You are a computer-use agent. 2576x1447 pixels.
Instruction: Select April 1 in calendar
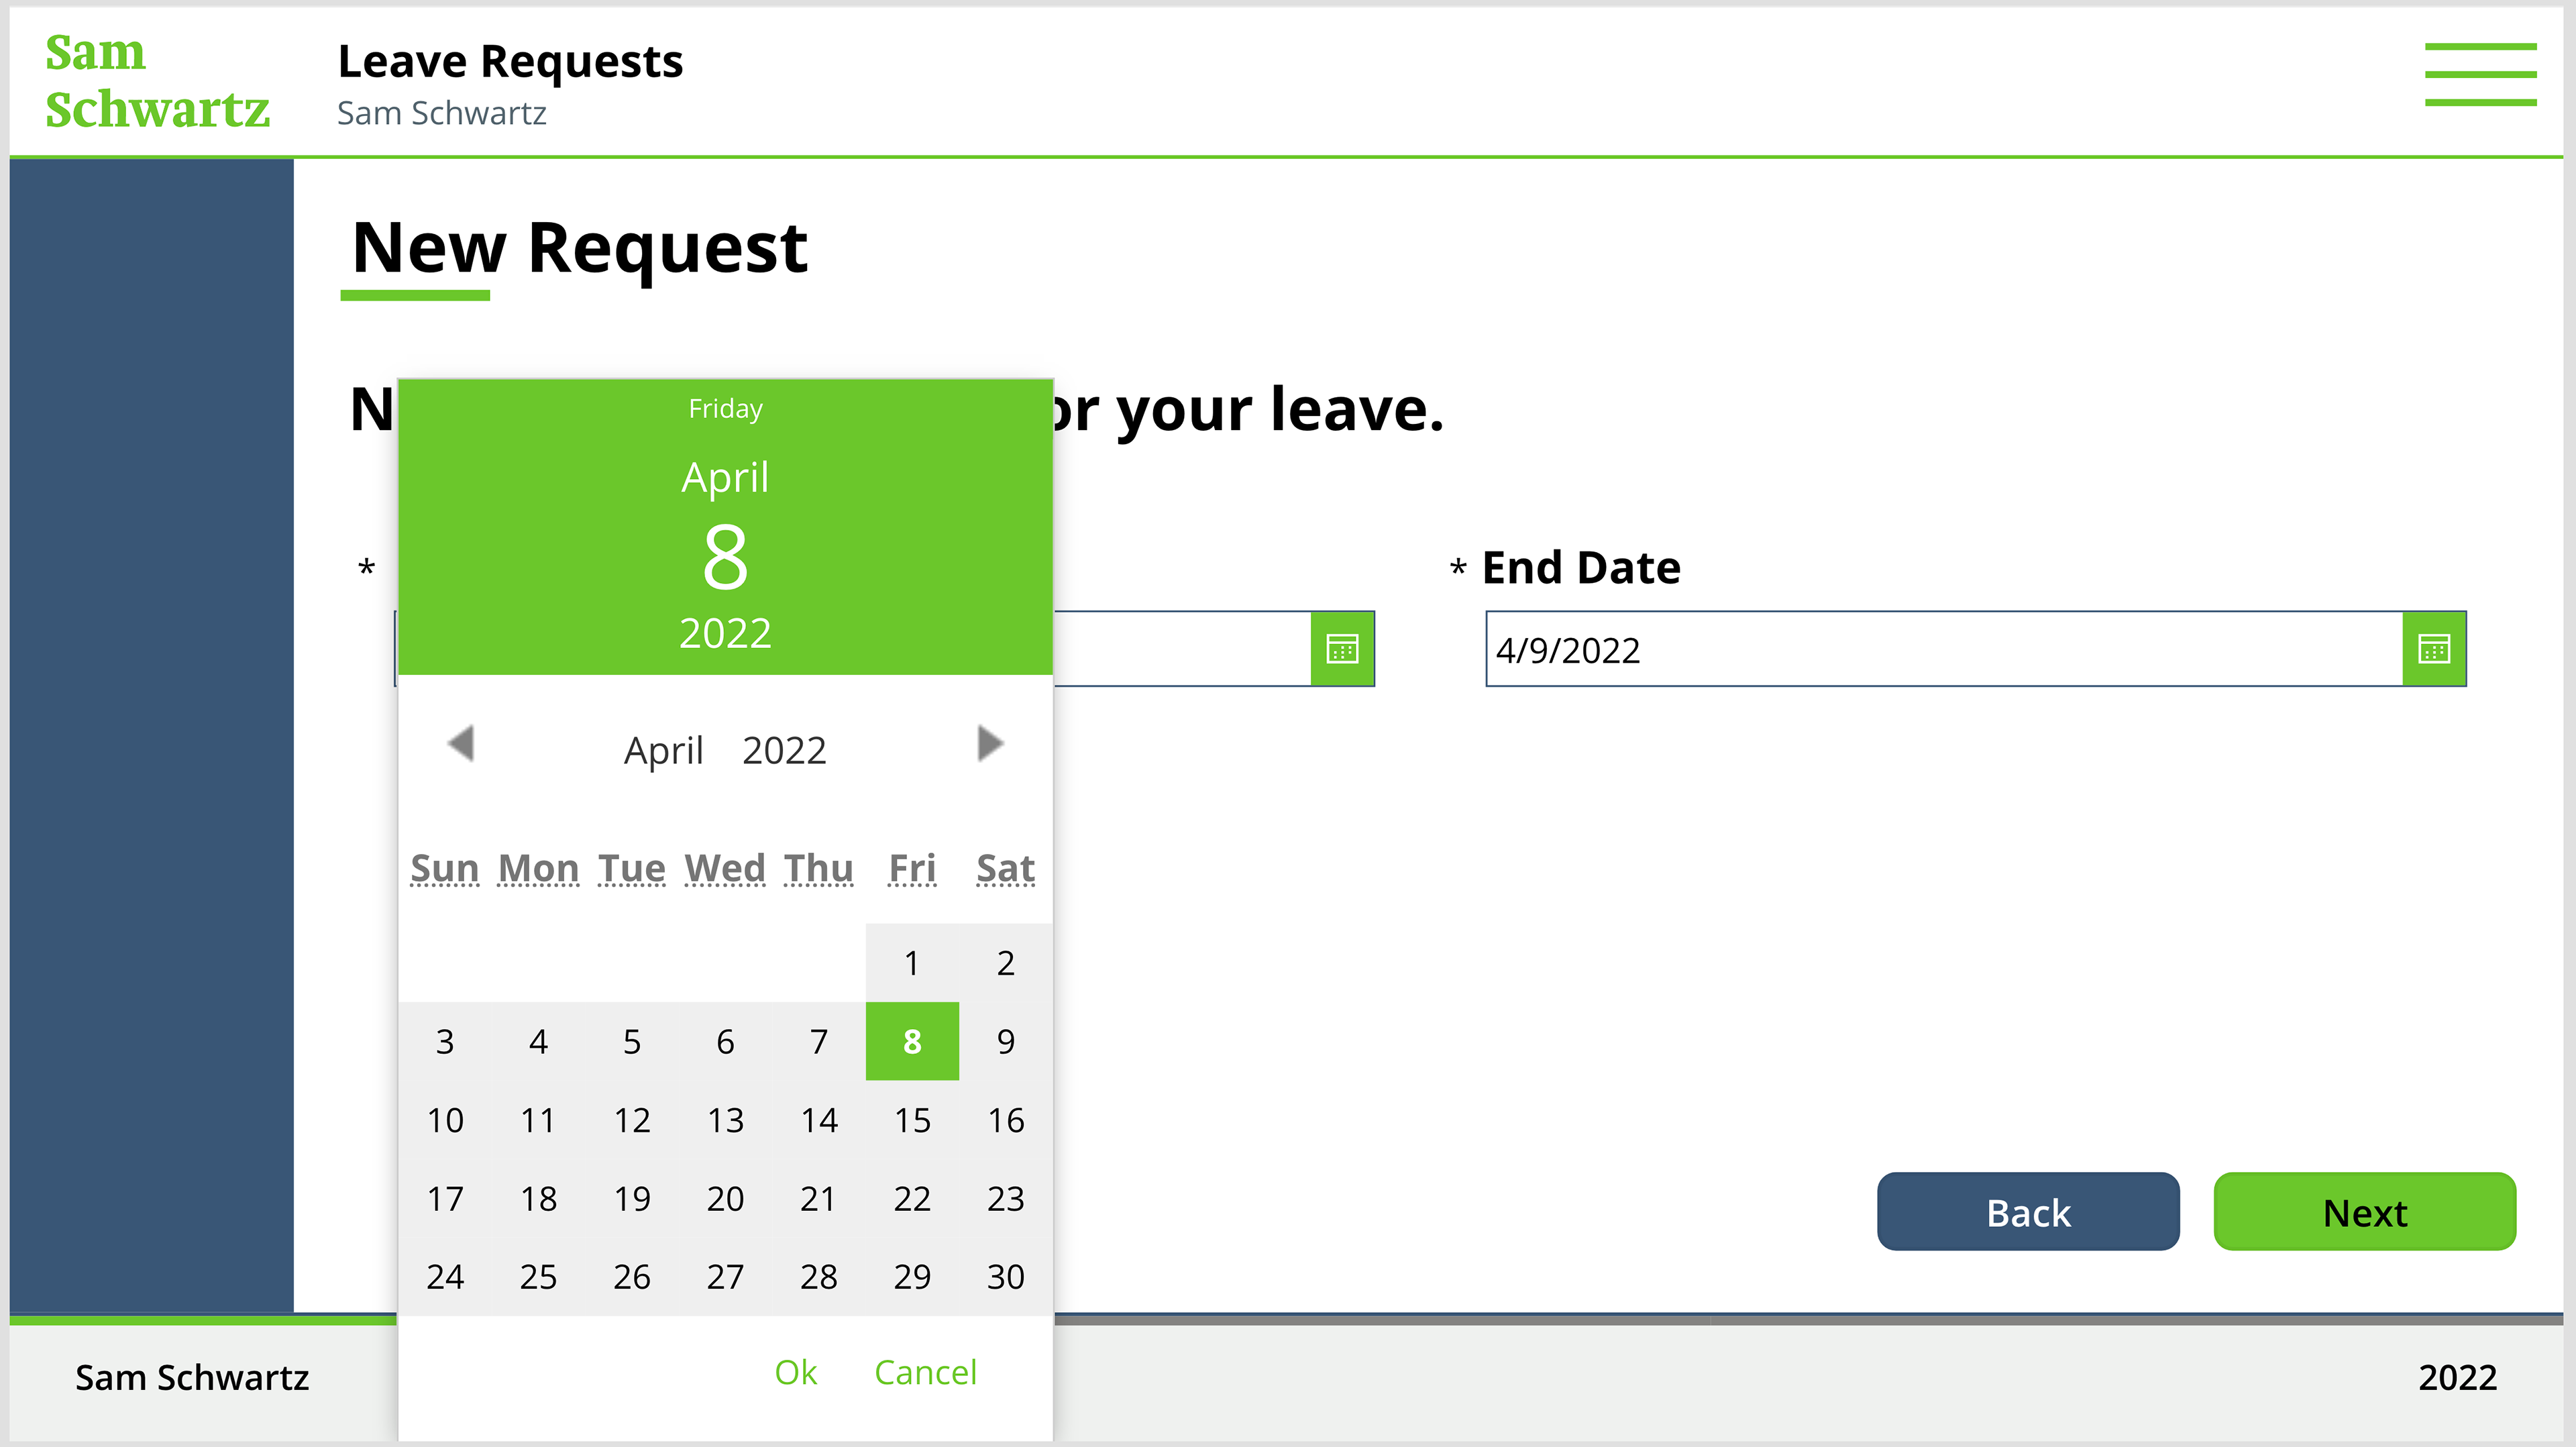pyautogui.click(x=912, y=963)
